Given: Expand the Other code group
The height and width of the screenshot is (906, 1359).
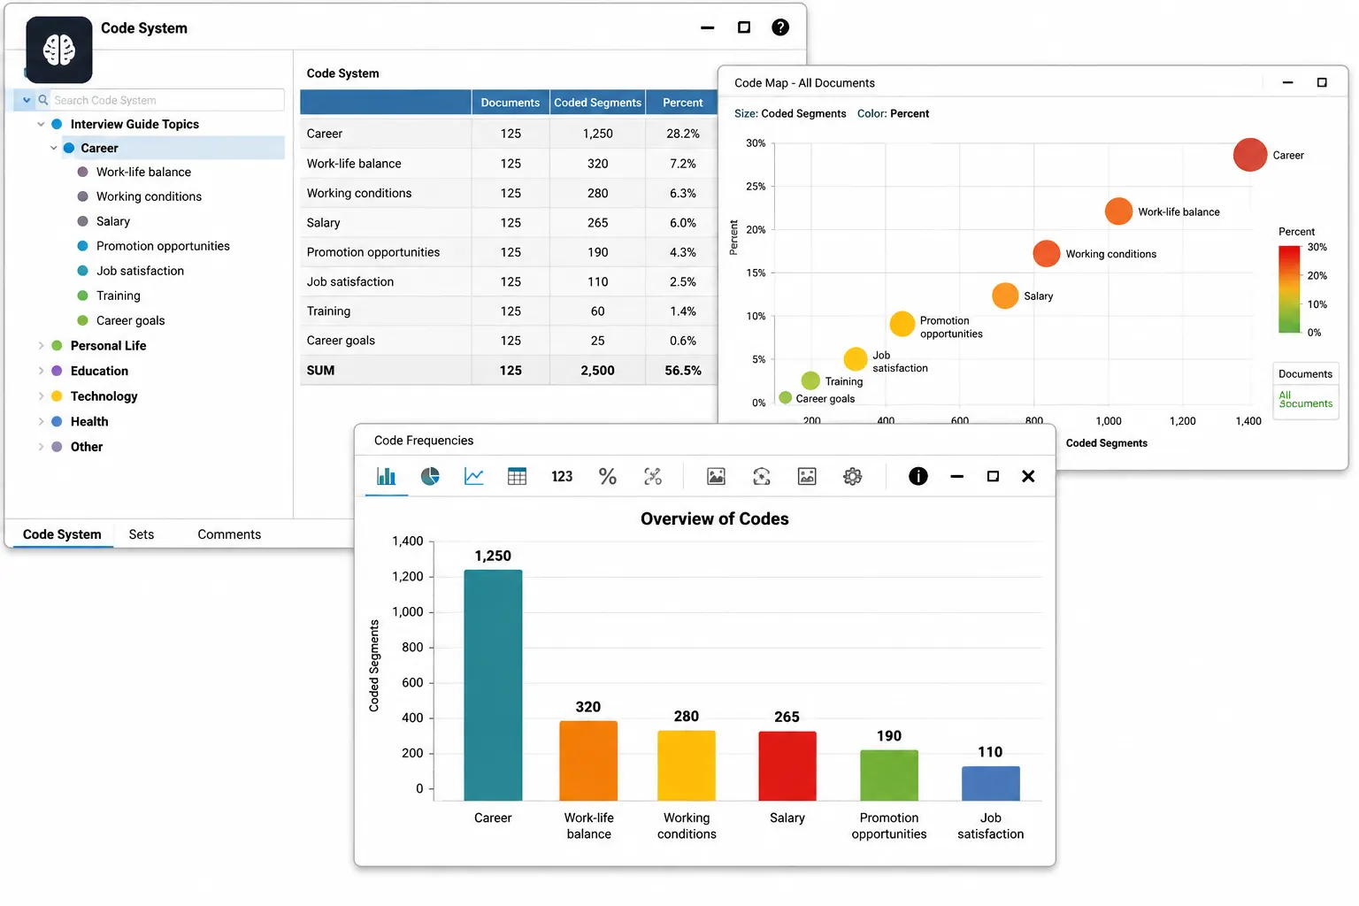Looking at the screenshot, I should pos(41,447).
